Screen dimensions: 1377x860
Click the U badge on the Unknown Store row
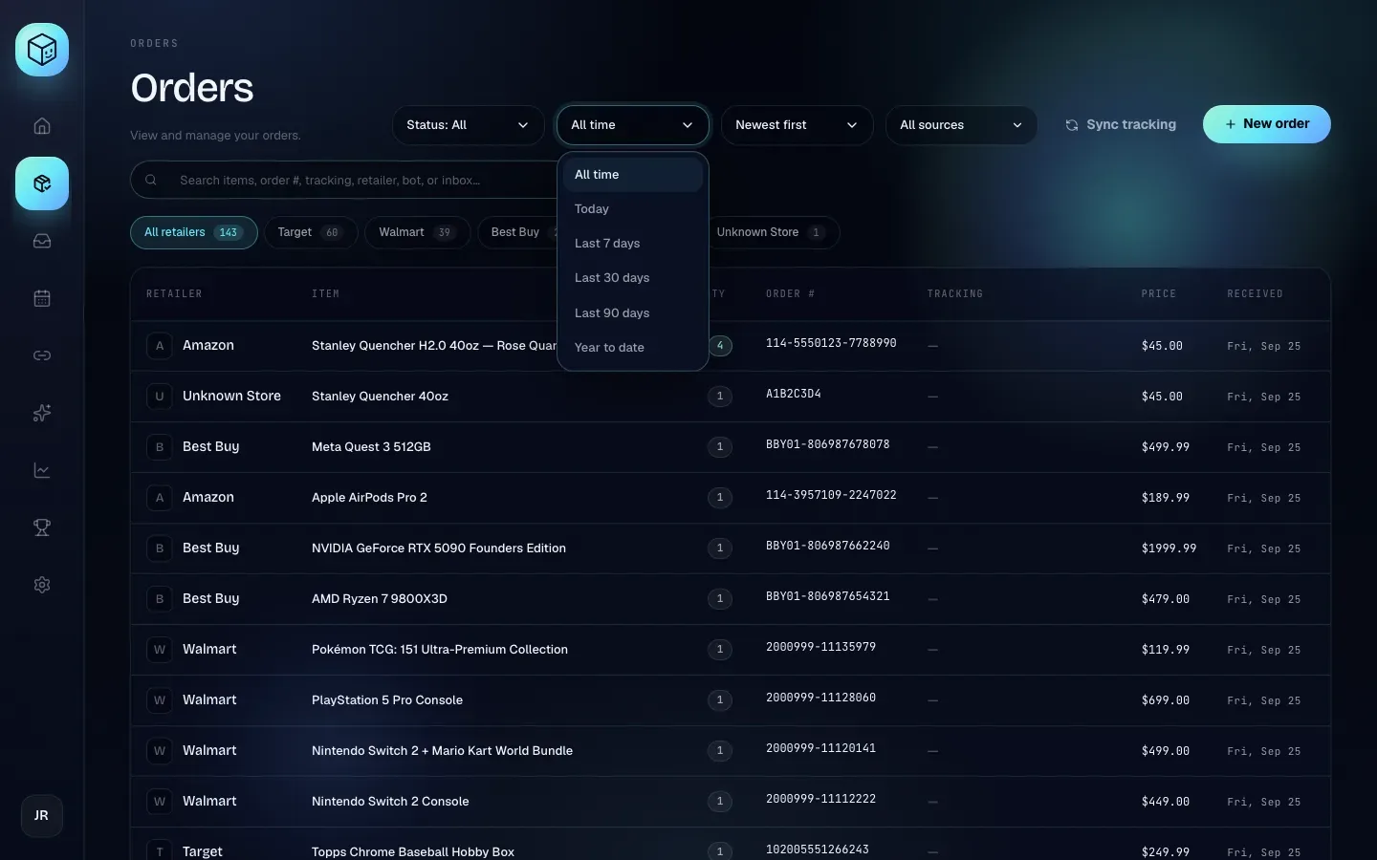160,397
